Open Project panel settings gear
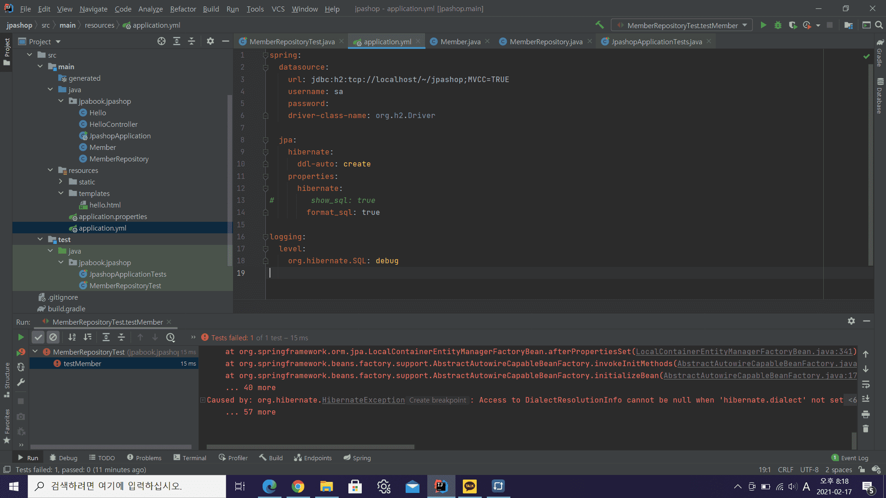This screenshot has height=498, width=886. [210, 41]
